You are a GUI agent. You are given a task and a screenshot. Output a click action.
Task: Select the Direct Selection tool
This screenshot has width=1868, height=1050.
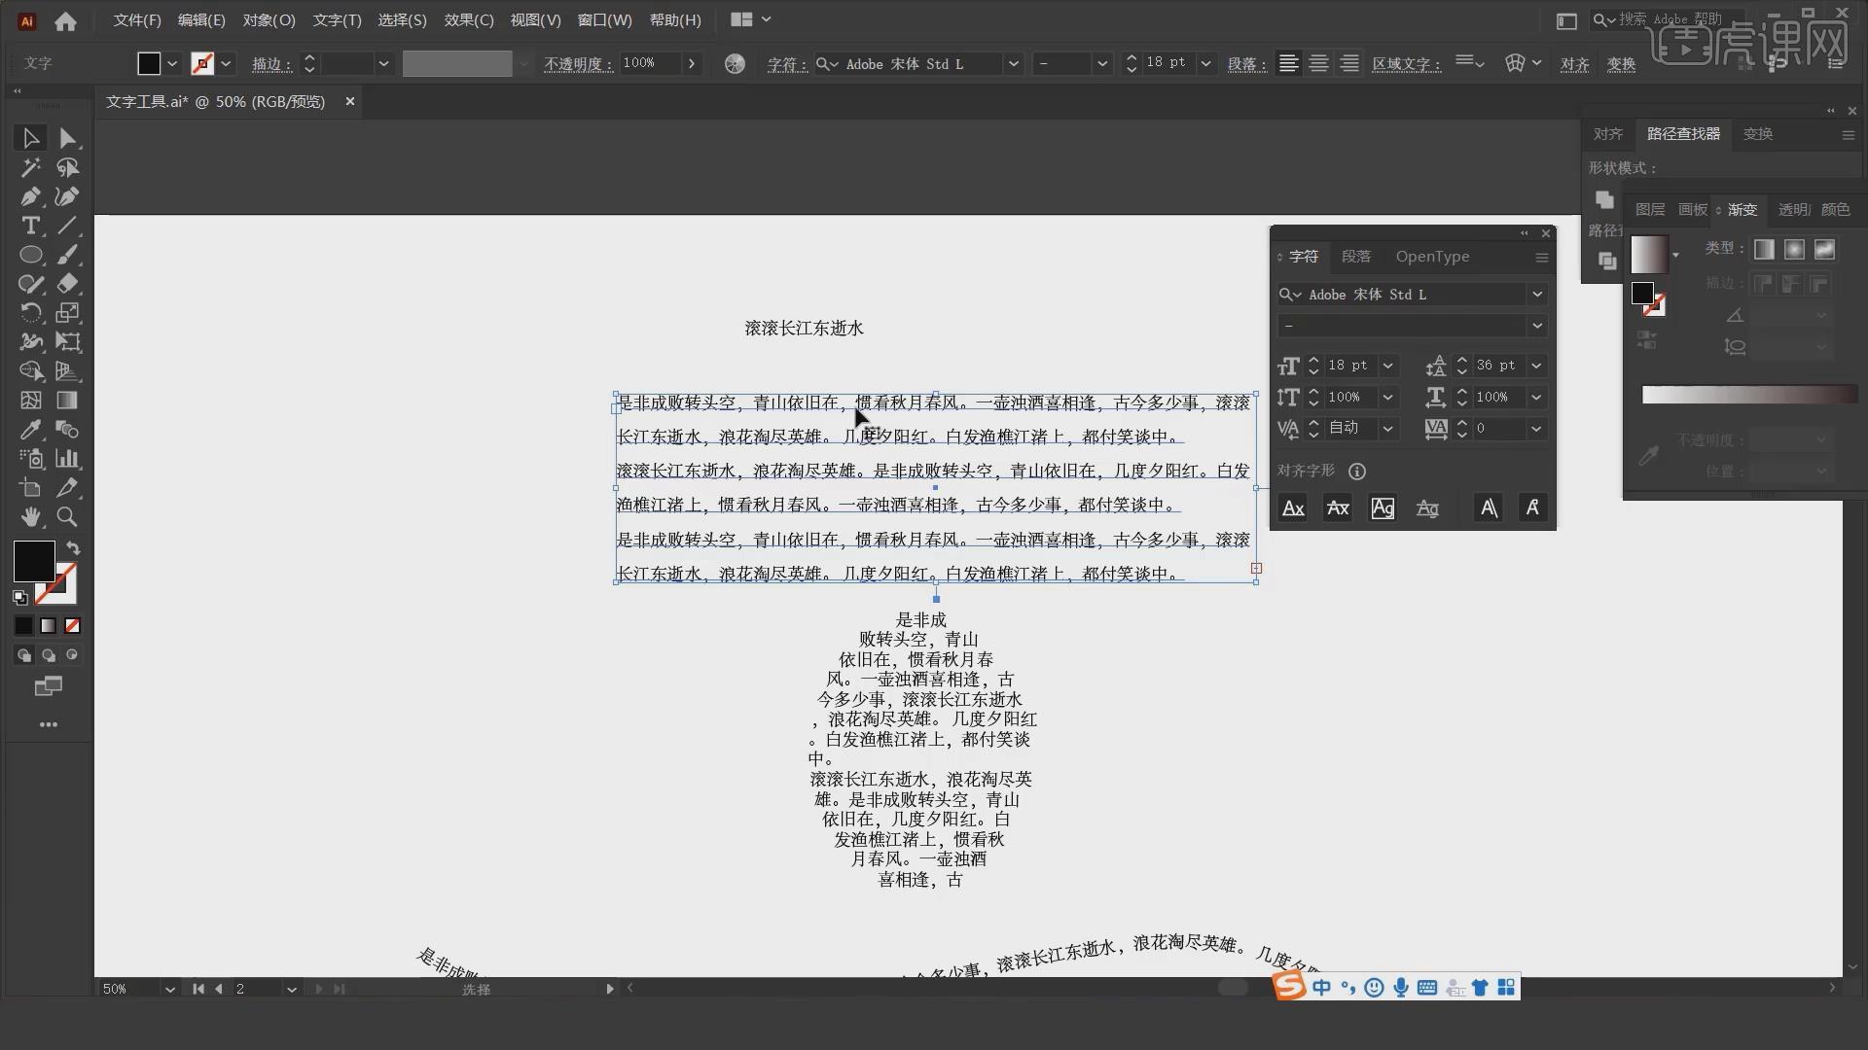click(67, 138)
